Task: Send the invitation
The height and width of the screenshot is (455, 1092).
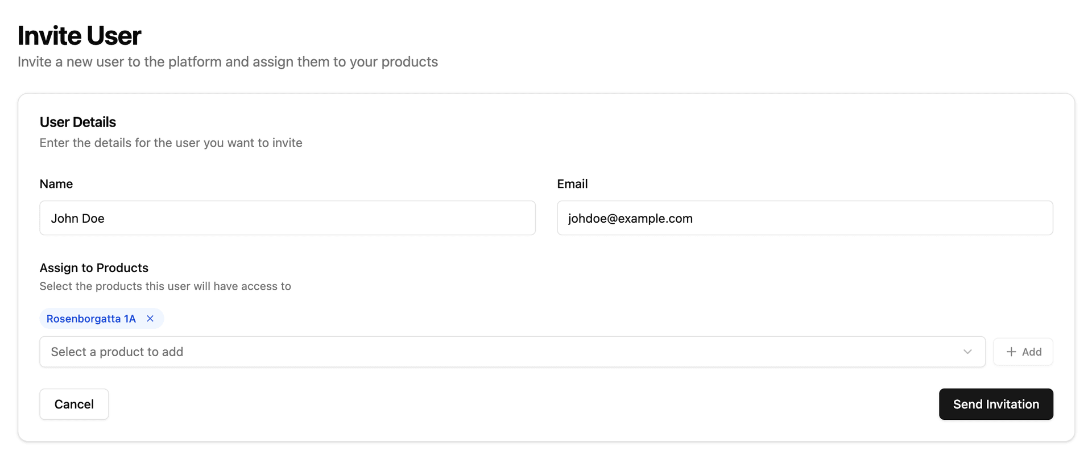Action: tap(995, 404)
